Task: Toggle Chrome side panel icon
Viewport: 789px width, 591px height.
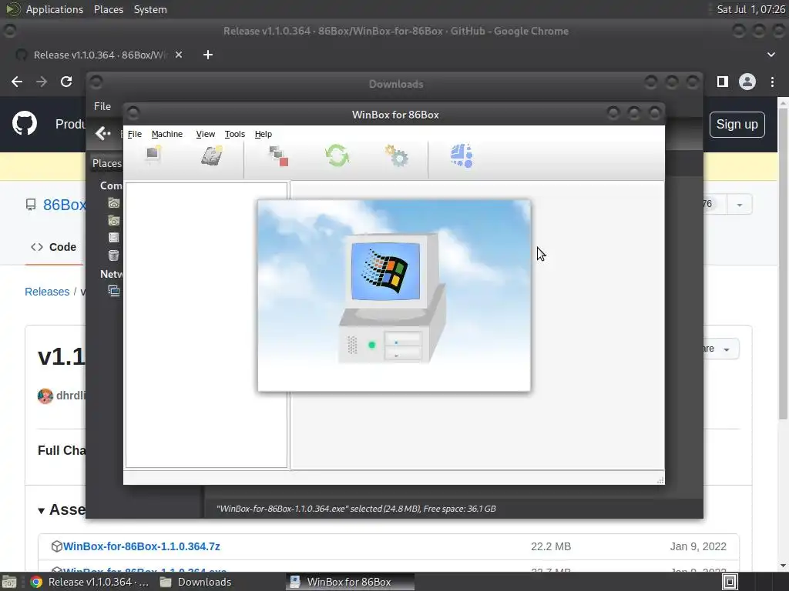Action: pyautogui.click(x=723, y=82)
